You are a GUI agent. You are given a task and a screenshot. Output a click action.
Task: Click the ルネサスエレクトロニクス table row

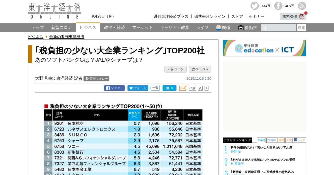tap(123, 129)
